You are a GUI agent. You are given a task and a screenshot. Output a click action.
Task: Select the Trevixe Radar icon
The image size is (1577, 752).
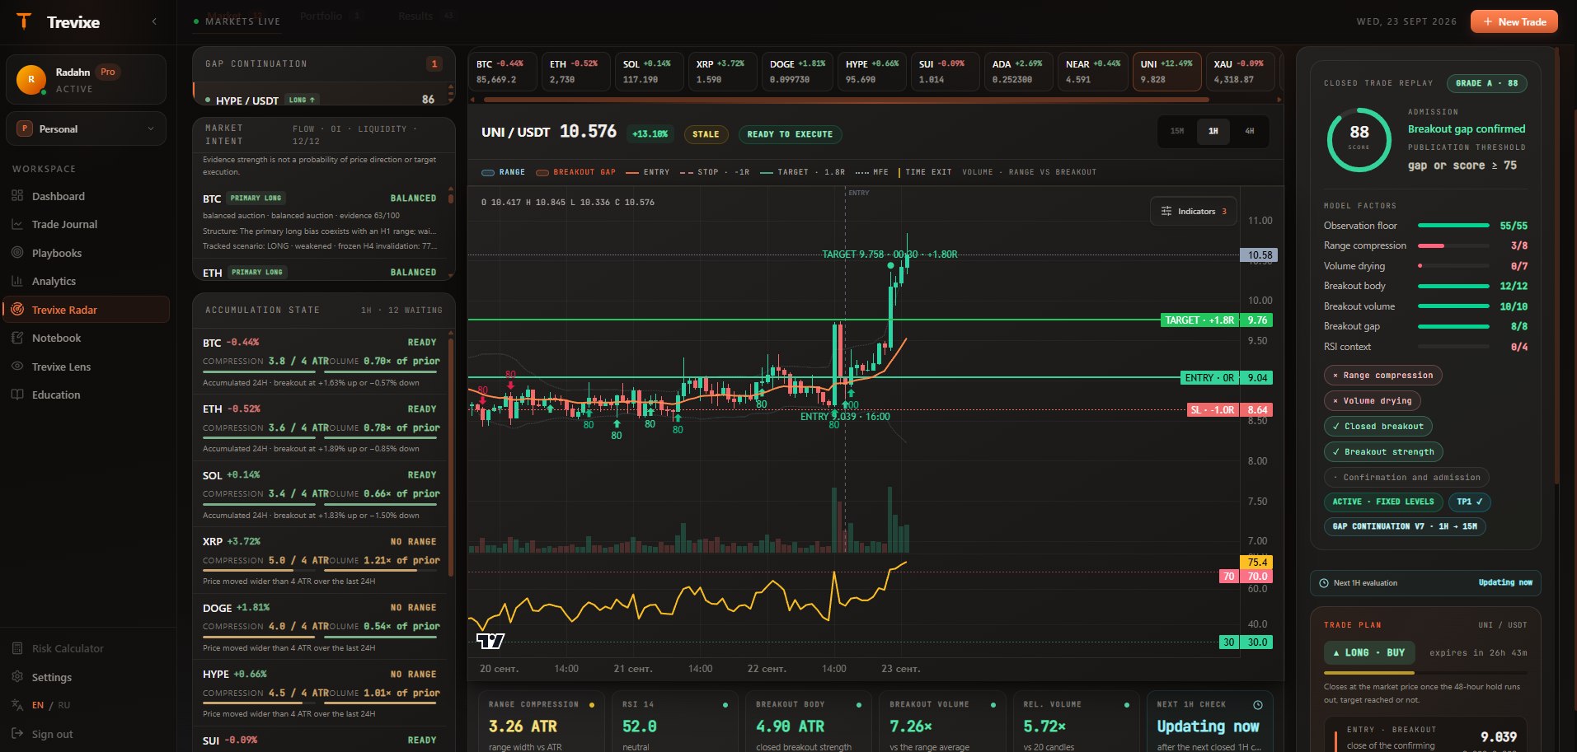(17, 310)
